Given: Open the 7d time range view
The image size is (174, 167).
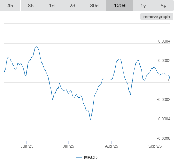Looking at the screenshot, I should (72, 6).
